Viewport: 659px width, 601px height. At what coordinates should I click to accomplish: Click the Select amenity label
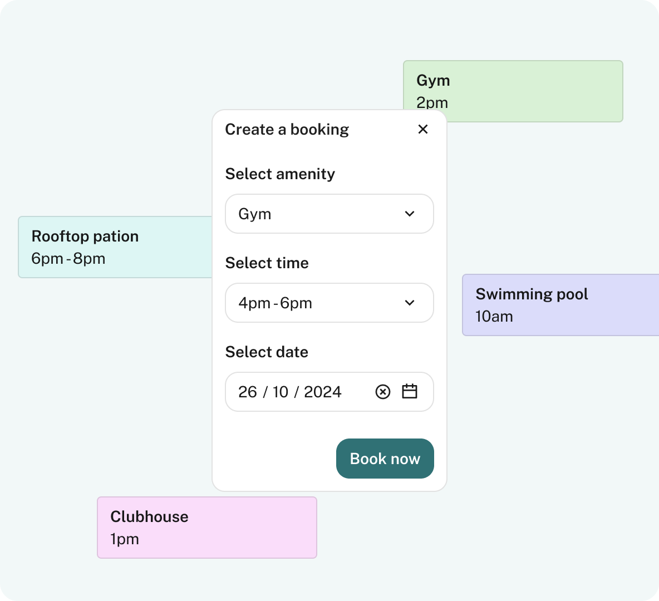tap(280, 174)
